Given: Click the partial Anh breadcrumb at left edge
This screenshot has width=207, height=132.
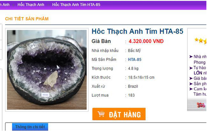Looking at the screenshot, I should (5, 5).
